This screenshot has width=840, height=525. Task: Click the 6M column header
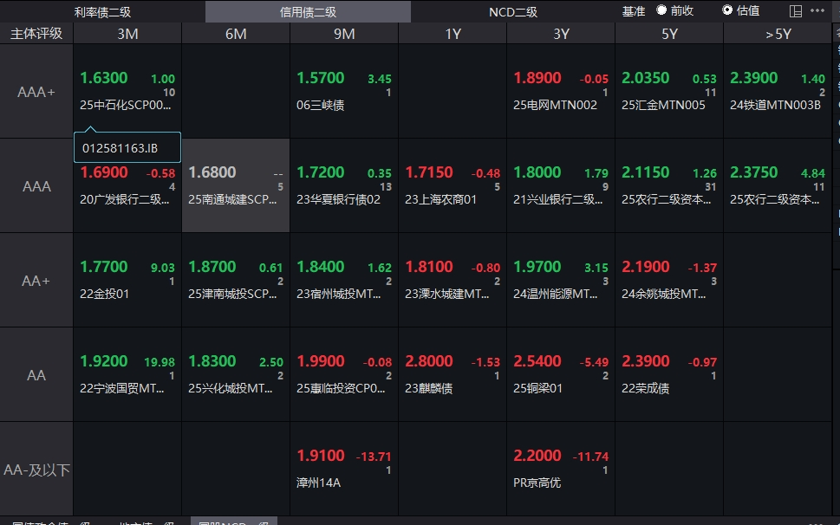coord(236,34)
